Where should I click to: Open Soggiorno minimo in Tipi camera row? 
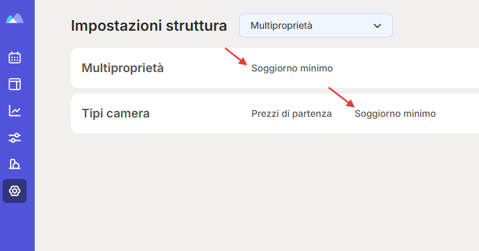[395, 113]
